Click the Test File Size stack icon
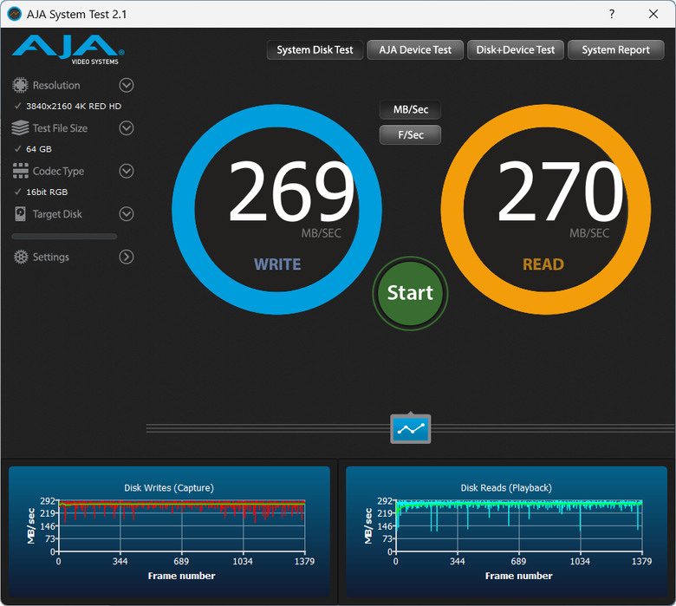This screenshot has height=606, width=676. [20, 128]
